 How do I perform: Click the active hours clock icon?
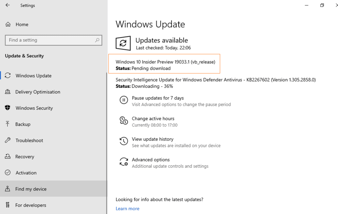124,120
